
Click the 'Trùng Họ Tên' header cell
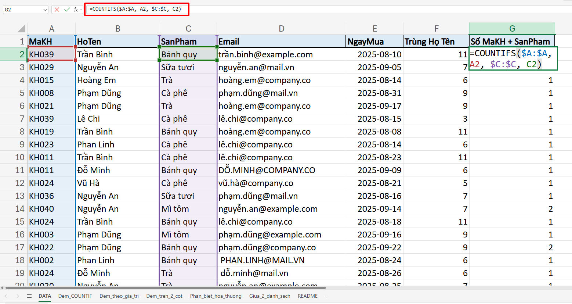[x=436, y=42]
